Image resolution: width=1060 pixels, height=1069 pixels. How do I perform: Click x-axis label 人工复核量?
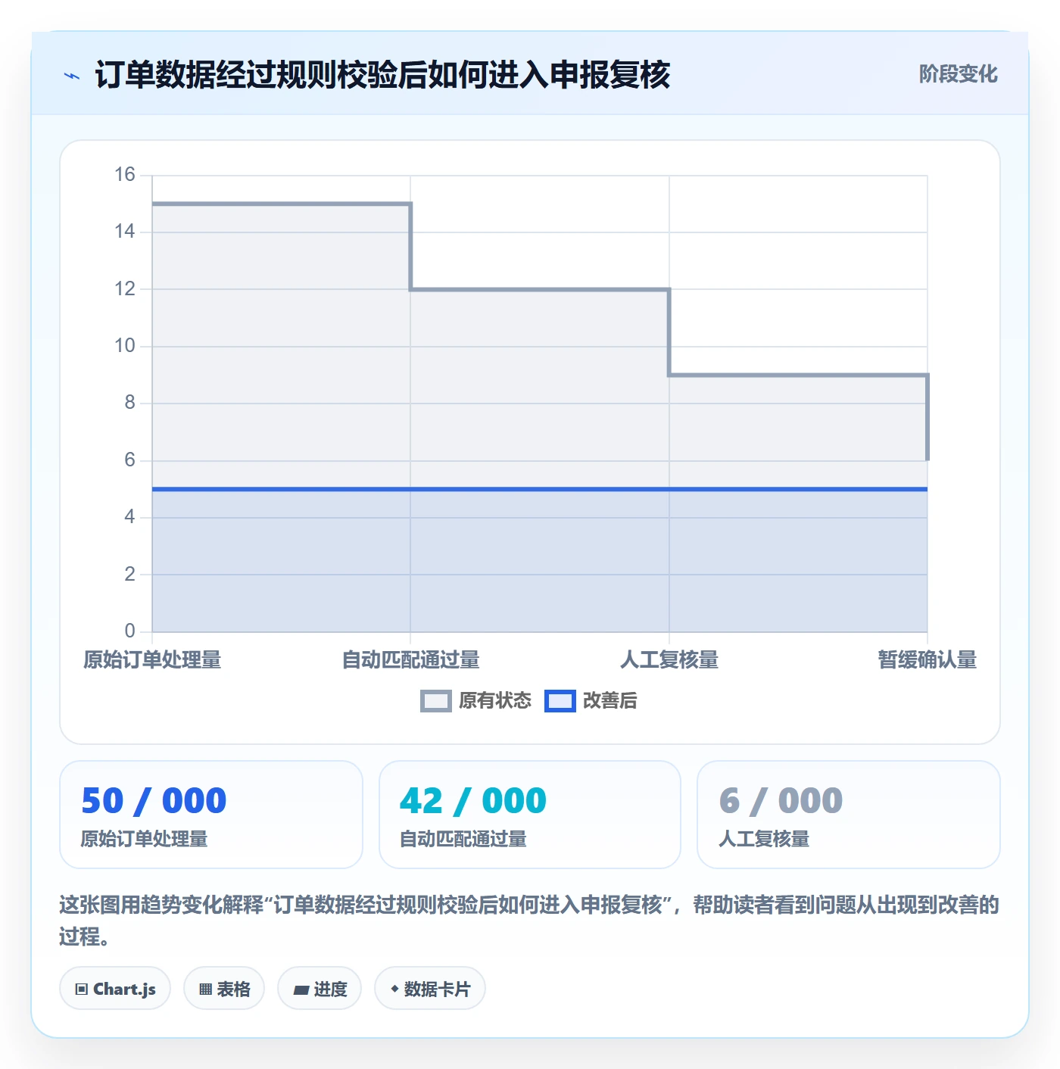coord(669,660)
